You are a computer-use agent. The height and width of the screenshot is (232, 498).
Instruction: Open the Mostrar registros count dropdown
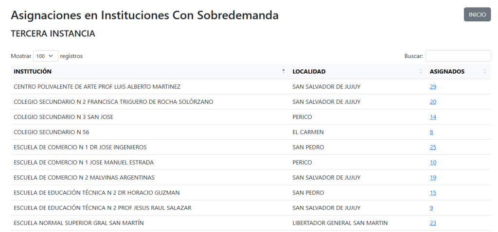click(46, 56)
